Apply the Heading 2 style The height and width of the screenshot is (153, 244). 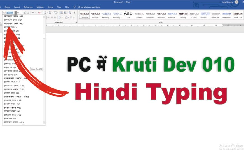(x=117, y=15)
